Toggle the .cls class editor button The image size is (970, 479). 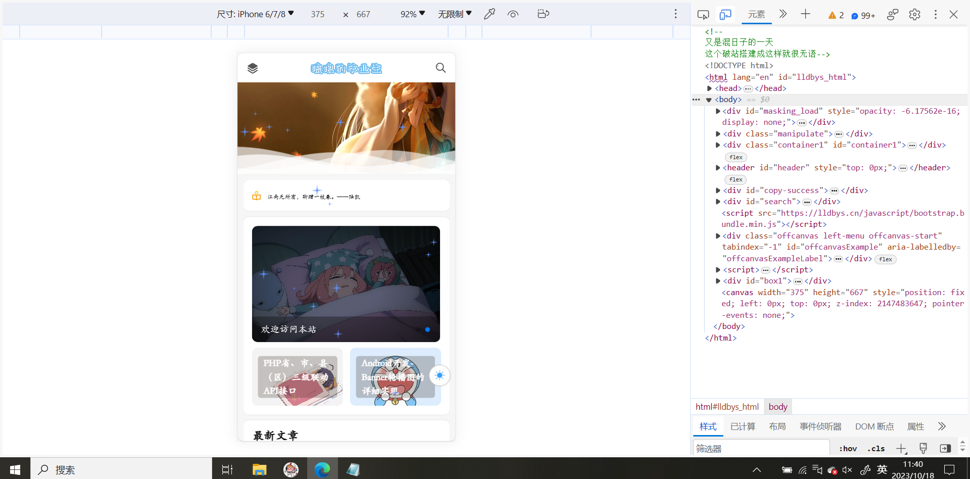pos(876,448)
